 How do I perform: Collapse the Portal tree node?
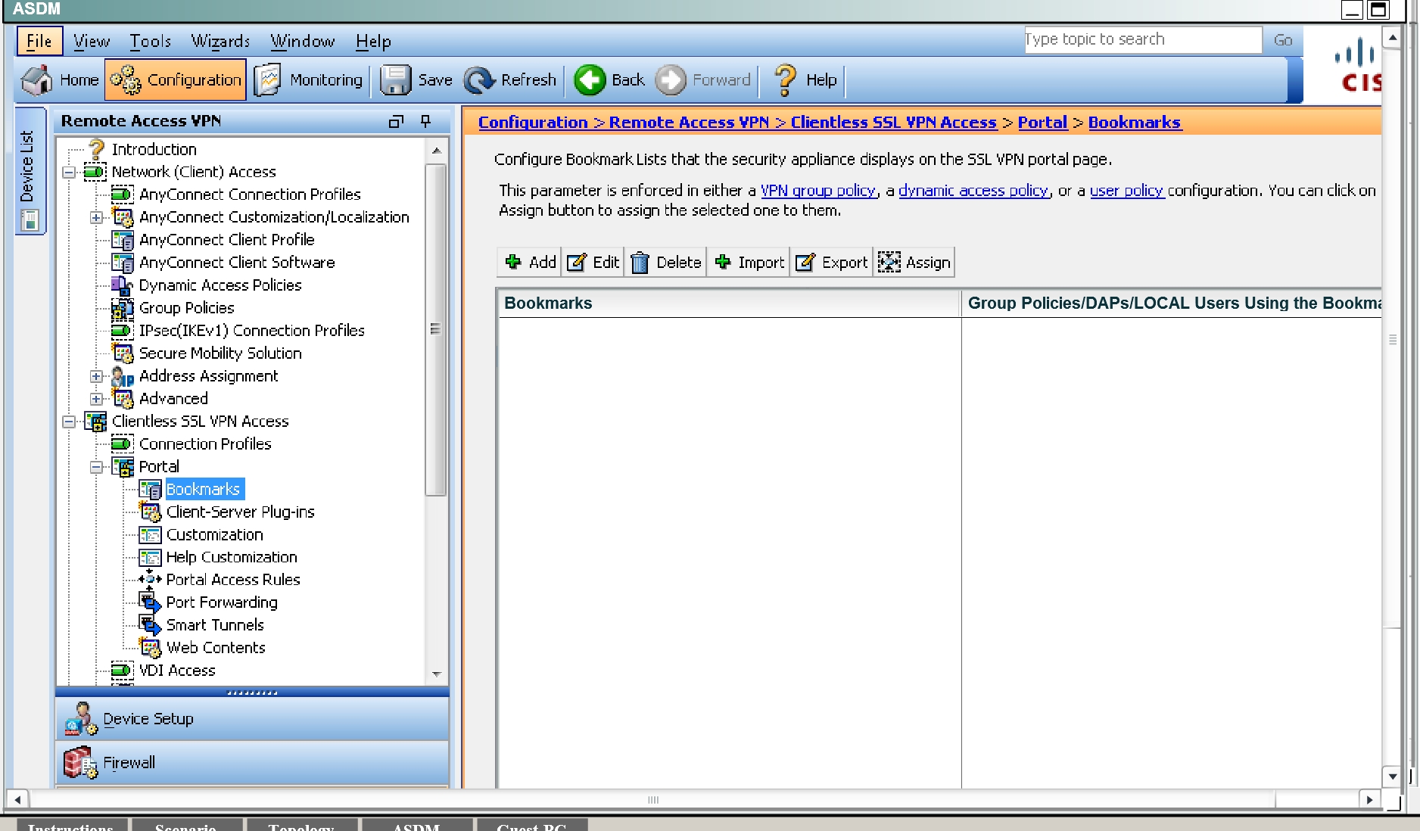click(x=96, y=467)
